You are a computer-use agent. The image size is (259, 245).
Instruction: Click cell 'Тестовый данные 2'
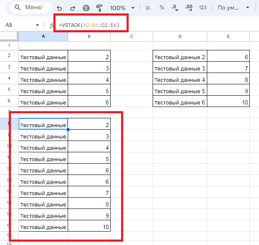point(180,56)
